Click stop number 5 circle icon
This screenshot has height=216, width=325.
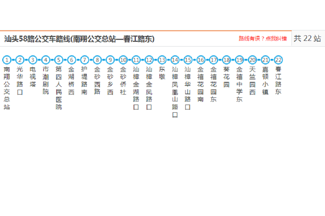pos(58,60)
